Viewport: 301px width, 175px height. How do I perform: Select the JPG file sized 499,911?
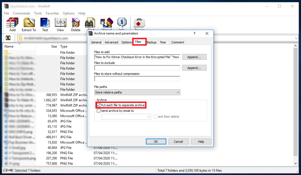point(45,137)
